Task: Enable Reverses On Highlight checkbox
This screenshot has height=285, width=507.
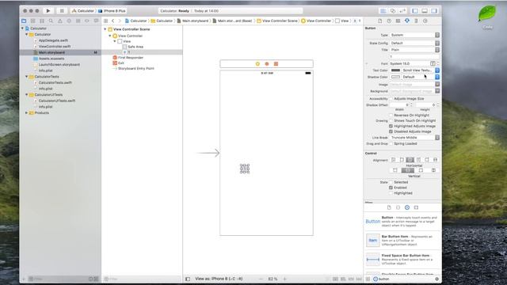Action: (x=391, y=115)
